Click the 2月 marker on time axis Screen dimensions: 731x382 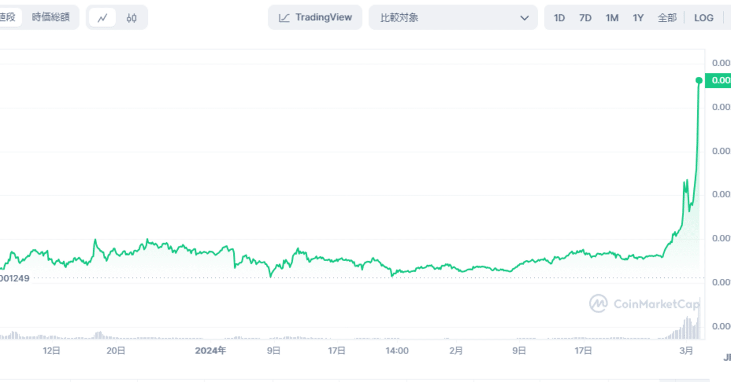456,351
